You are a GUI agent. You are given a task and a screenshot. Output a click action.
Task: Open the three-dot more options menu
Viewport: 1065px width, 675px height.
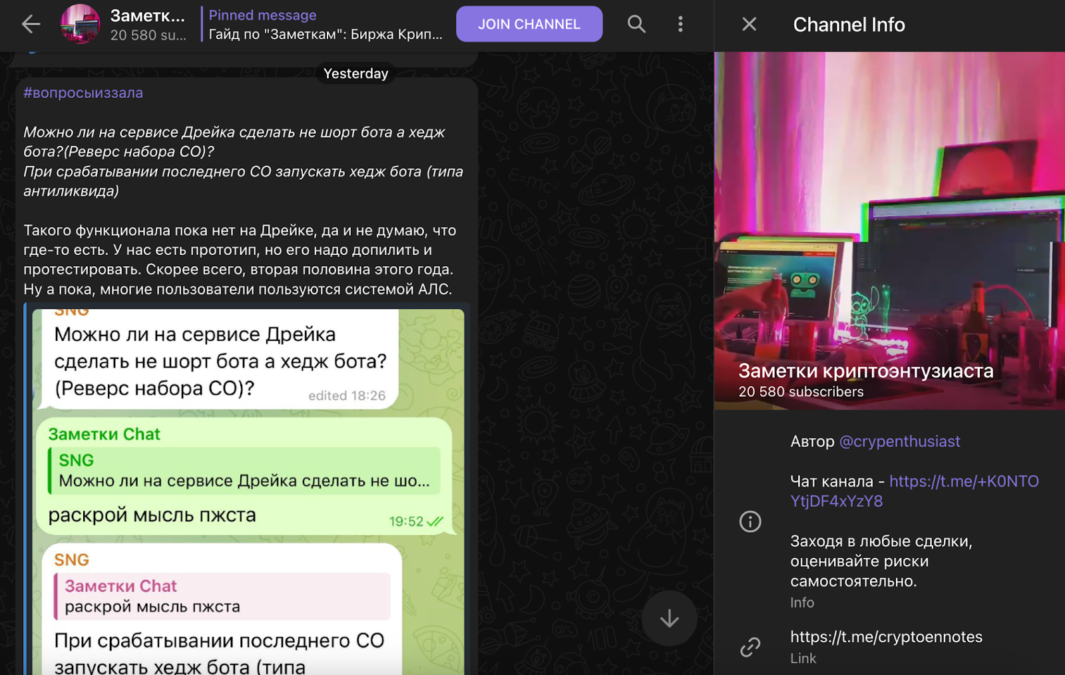pyautogui.click(x=680, y=25)
